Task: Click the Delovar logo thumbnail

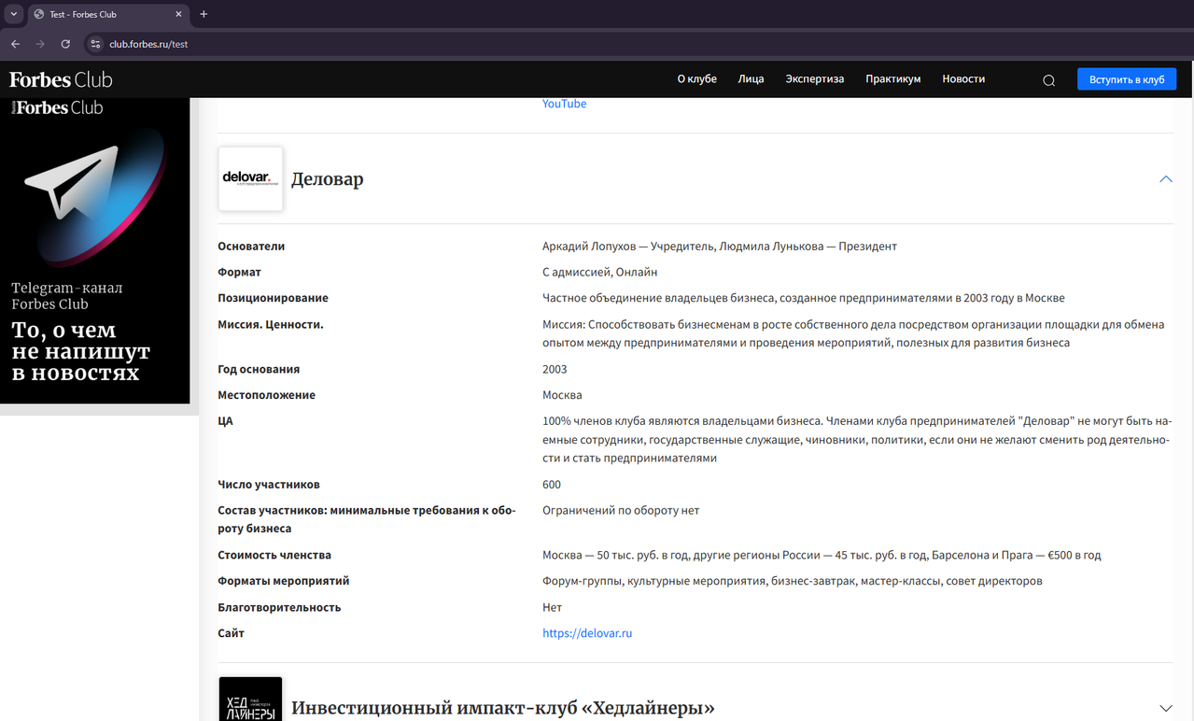Action: [250, 178]
